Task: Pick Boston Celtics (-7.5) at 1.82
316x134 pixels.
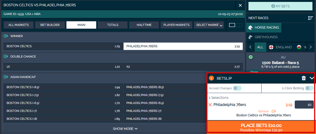Action: 63,95
